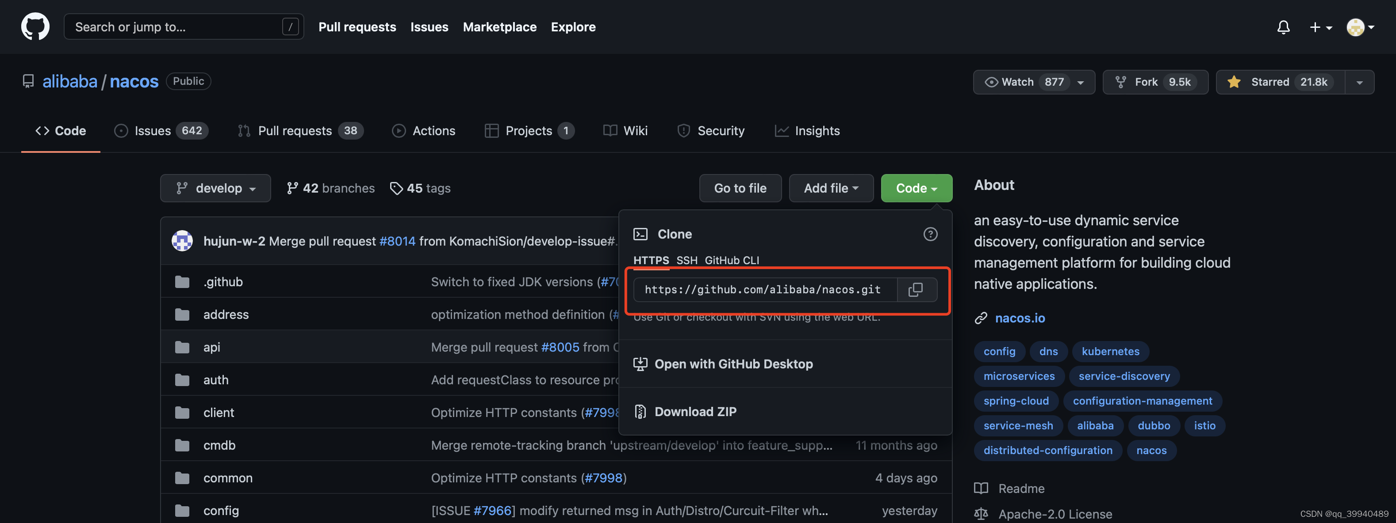1396x523 pixels.
Task: Expand the Code button dropdown
Action: pyautogui.click(x=916, y=188)
